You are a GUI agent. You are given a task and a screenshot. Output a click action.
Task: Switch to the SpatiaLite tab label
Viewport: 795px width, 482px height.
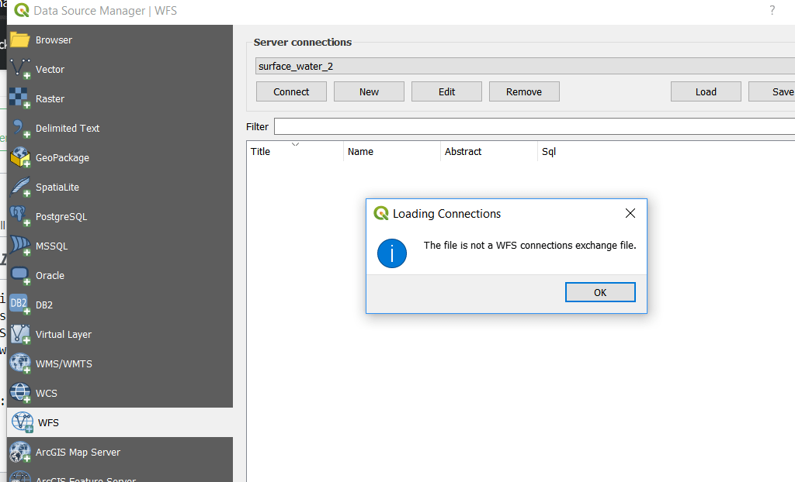(57, 188)
